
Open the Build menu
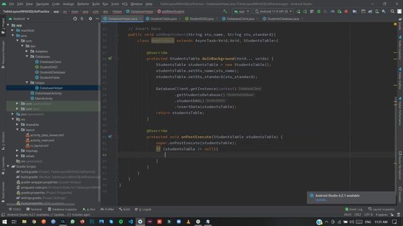click(96, 4)
